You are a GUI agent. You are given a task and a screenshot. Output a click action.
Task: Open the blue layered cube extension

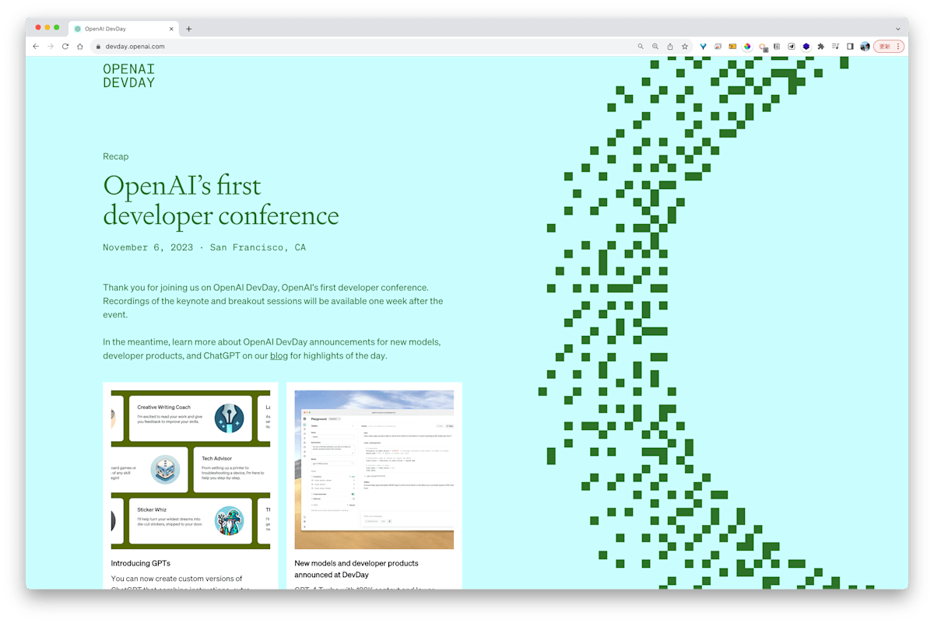[806, 47]
